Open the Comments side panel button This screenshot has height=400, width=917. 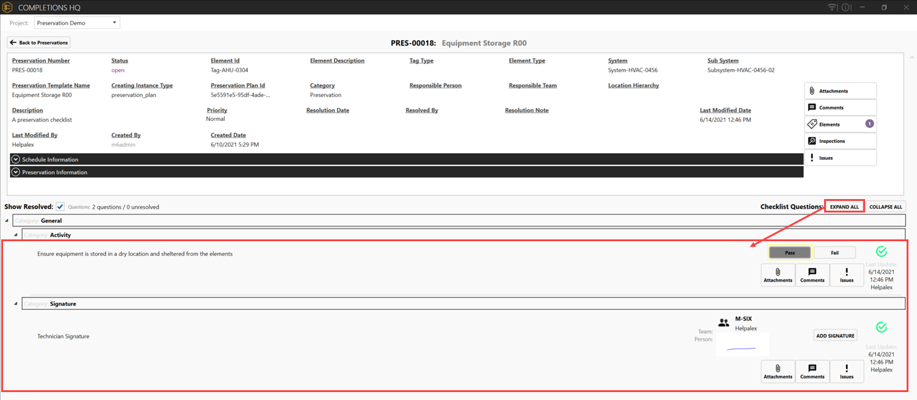point(840,107)
